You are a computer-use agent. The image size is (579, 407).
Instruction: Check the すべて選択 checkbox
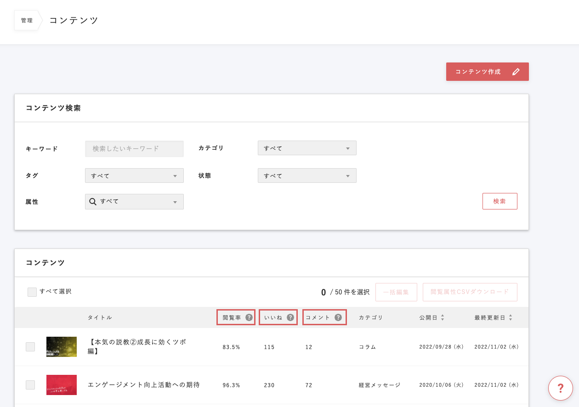coord(32,292)
